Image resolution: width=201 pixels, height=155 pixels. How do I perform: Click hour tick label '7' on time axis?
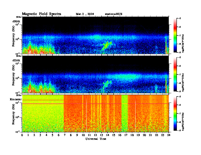tap(65, 135)
